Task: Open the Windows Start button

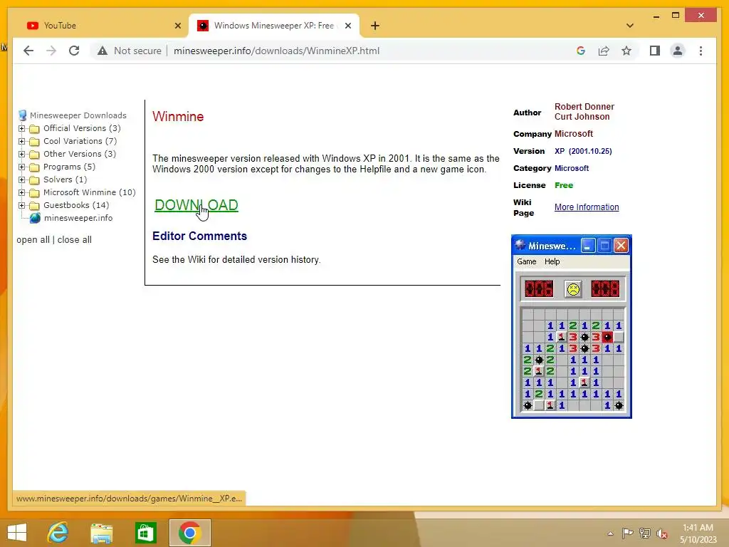Action: 17,533
